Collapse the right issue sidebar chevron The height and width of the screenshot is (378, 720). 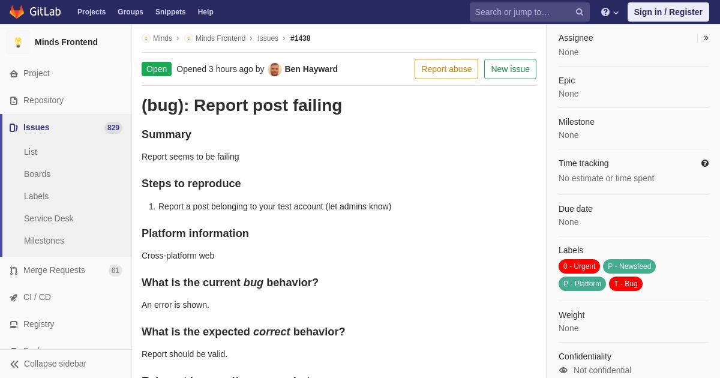pos(706,38)
